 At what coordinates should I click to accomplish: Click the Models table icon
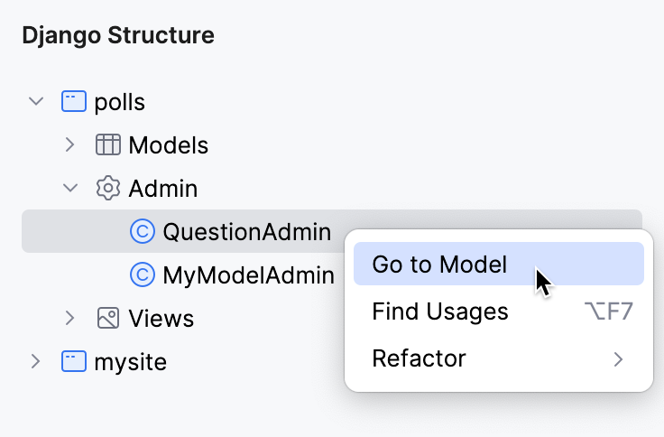coord(108,144)
